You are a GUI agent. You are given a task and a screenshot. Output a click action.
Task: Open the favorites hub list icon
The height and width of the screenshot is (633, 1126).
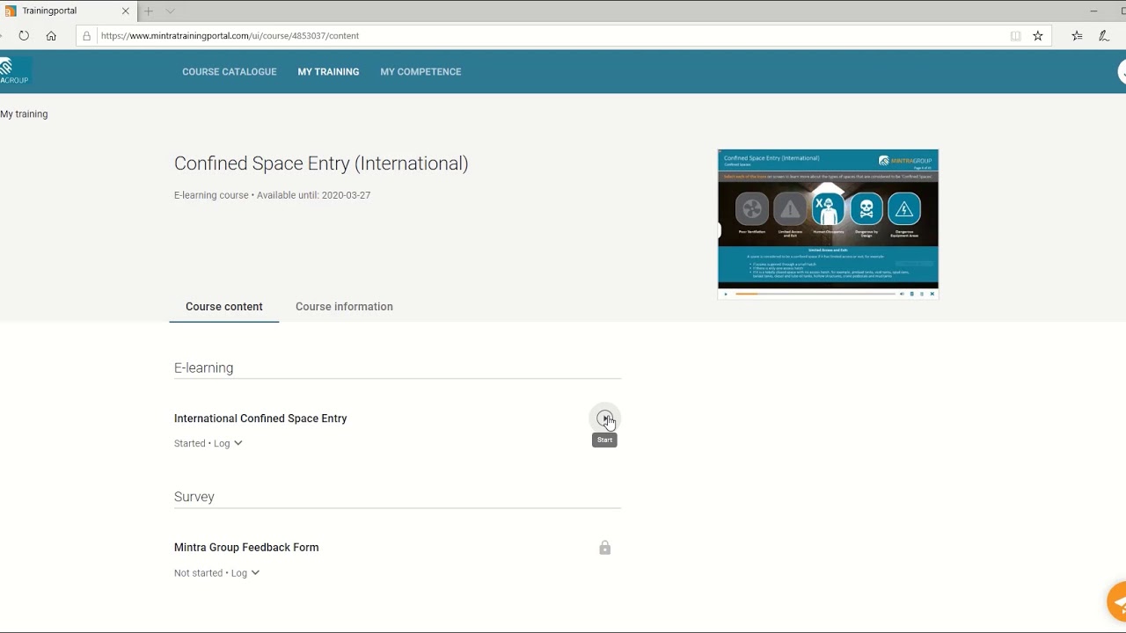(x=1077, y=36)
